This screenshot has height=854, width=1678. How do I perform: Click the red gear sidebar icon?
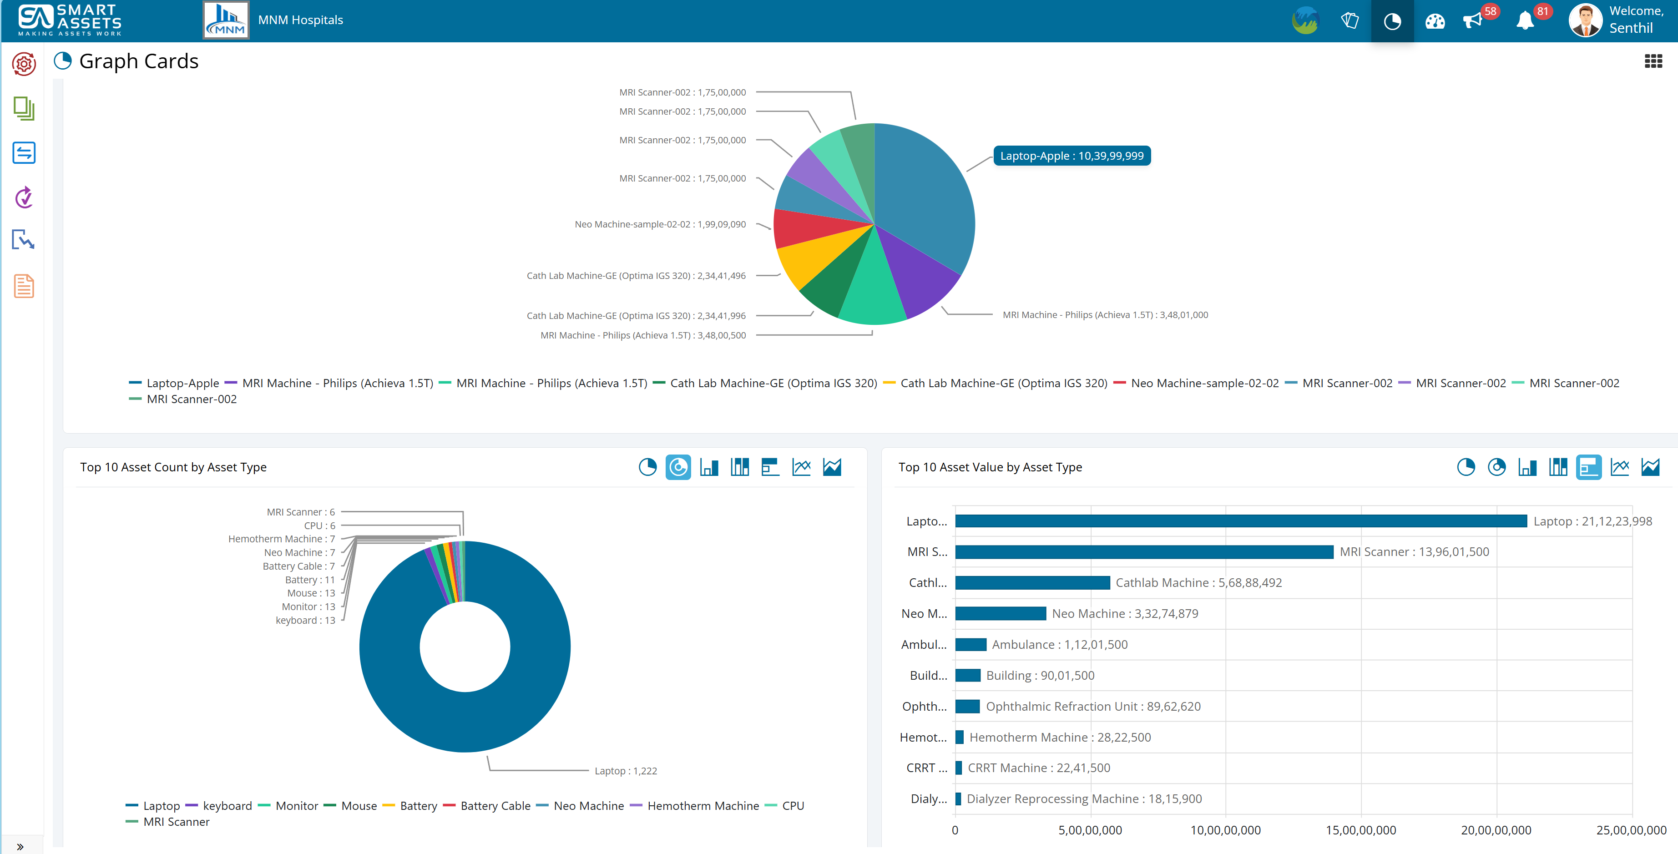(x=24, y=64)
